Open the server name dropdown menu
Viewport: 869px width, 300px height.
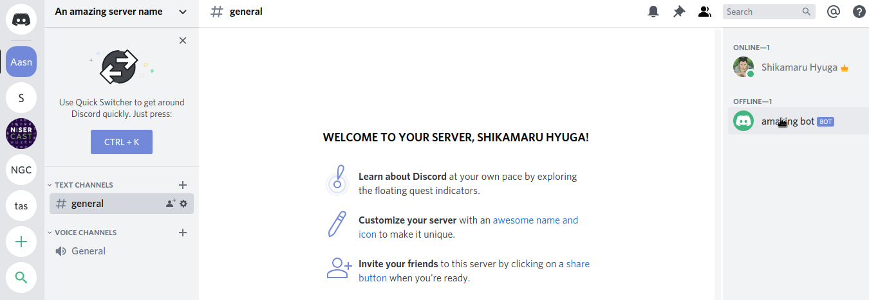121,12
